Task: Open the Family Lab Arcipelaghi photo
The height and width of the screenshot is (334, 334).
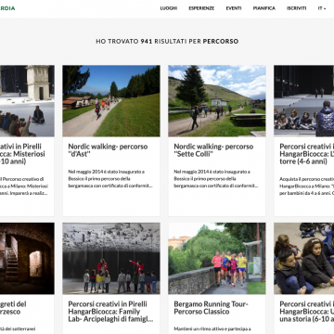Action: click(x=111, y=258)
